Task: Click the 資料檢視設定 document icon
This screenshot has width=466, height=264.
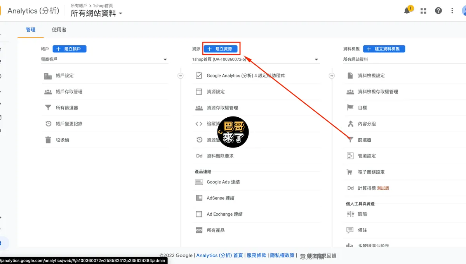Action: click(x=350, y=75)
